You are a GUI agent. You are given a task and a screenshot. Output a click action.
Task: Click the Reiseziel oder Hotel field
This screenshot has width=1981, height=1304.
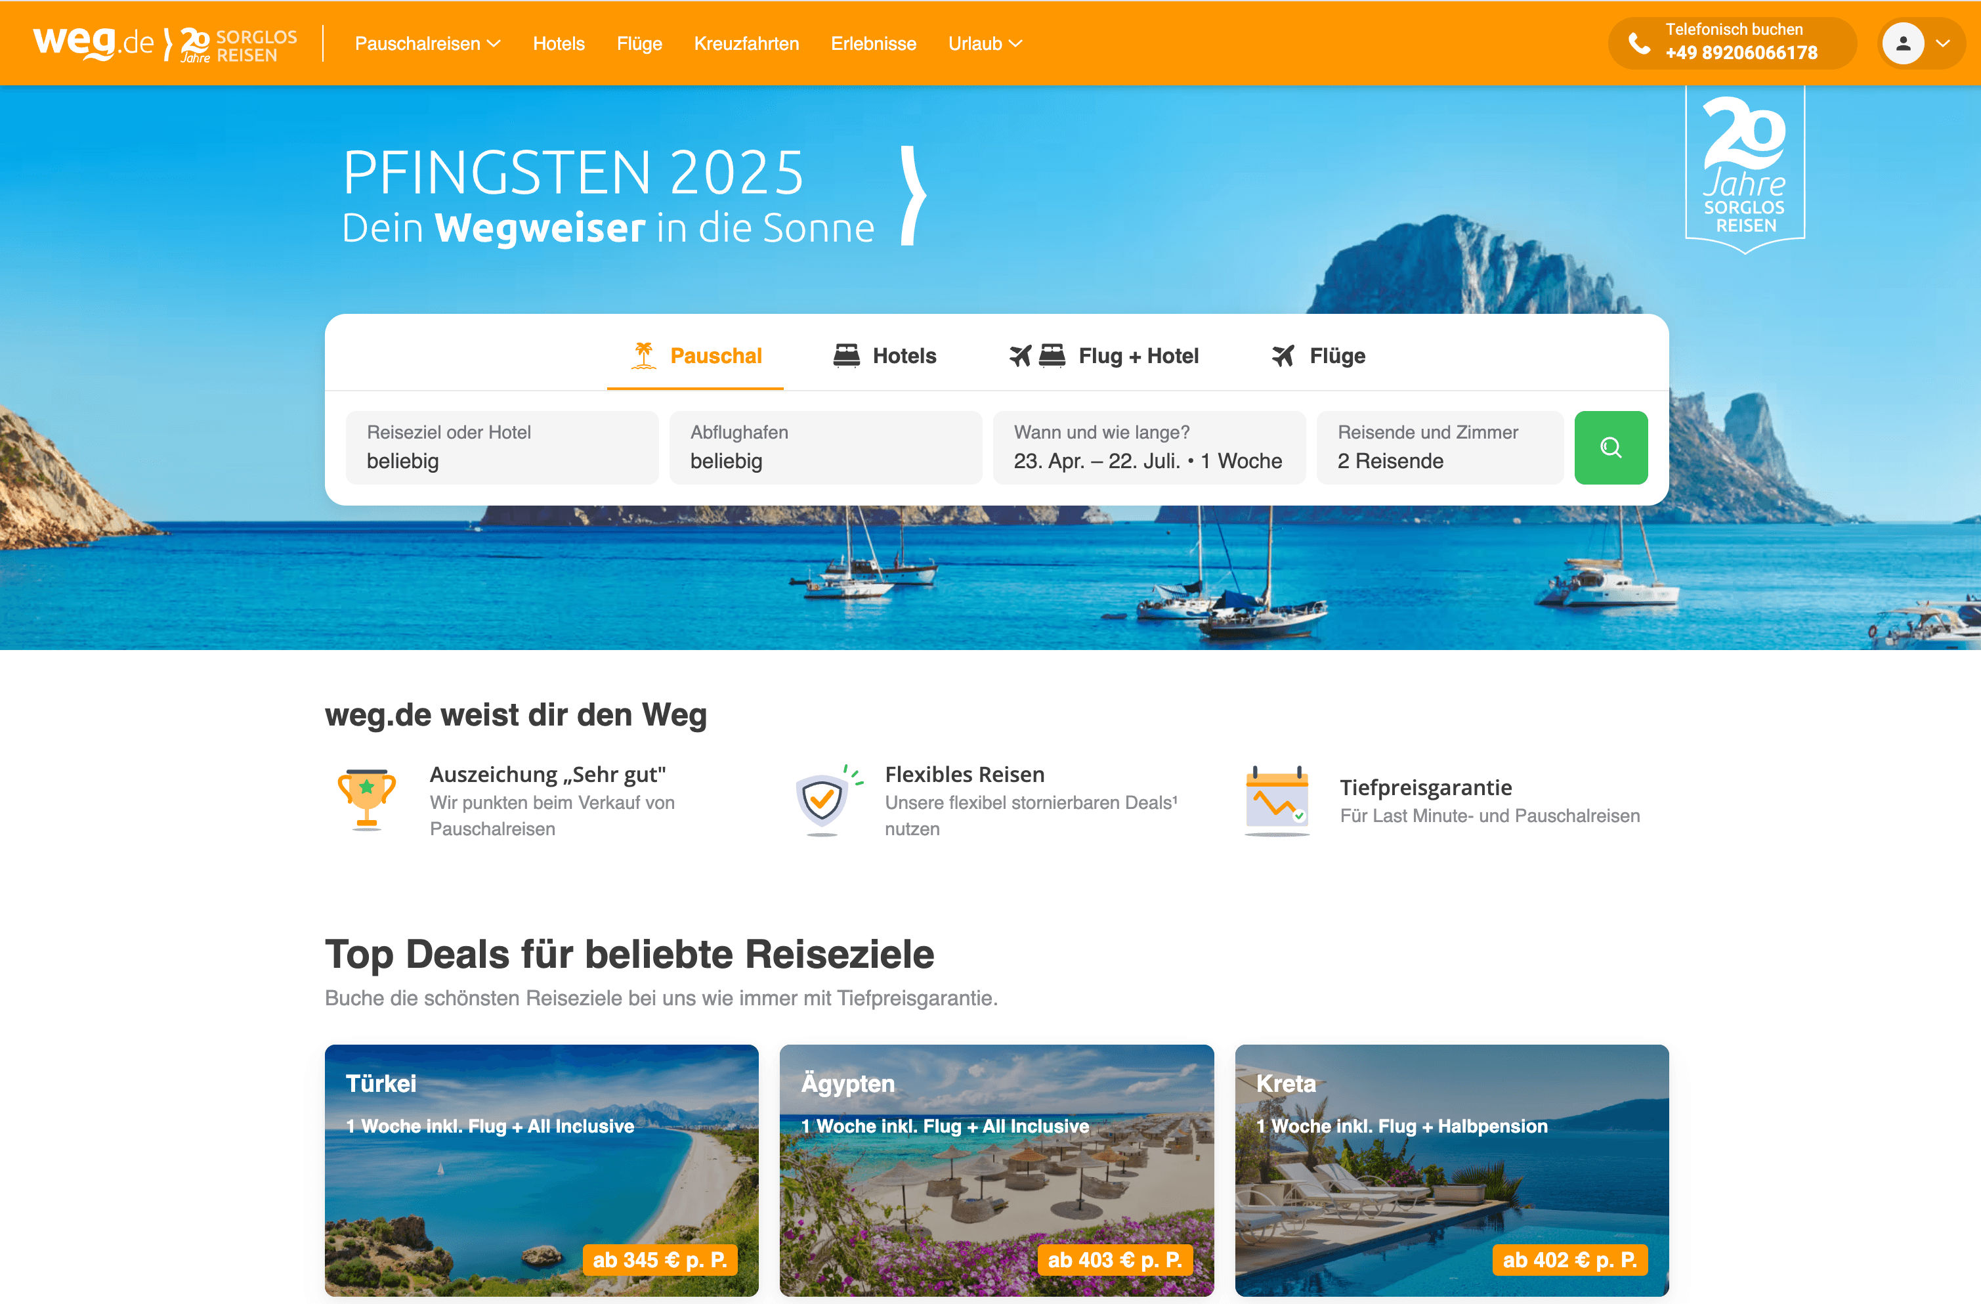coord(502,447)
